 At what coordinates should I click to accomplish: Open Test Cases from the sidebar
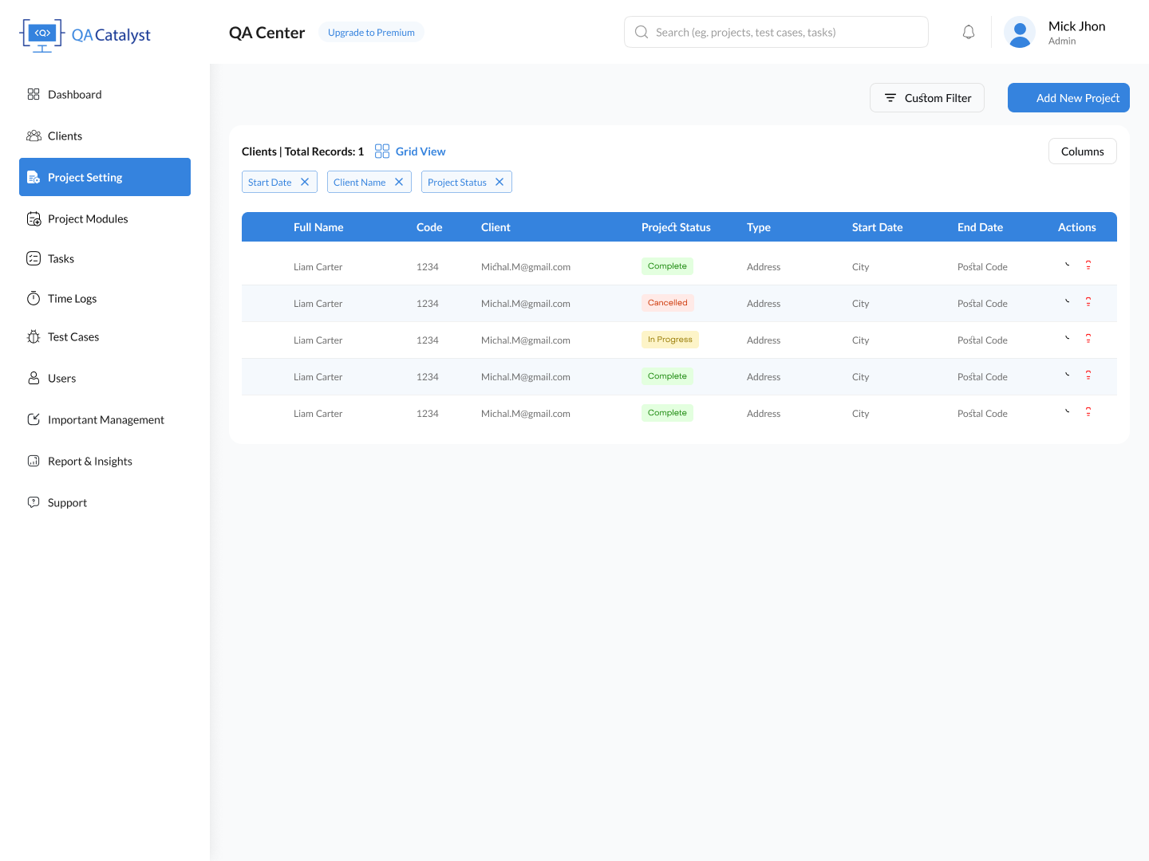[x=73, y=336]
